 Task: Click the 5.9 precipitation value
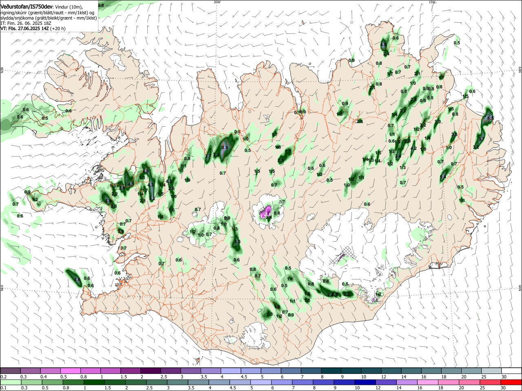coord(224,147)
